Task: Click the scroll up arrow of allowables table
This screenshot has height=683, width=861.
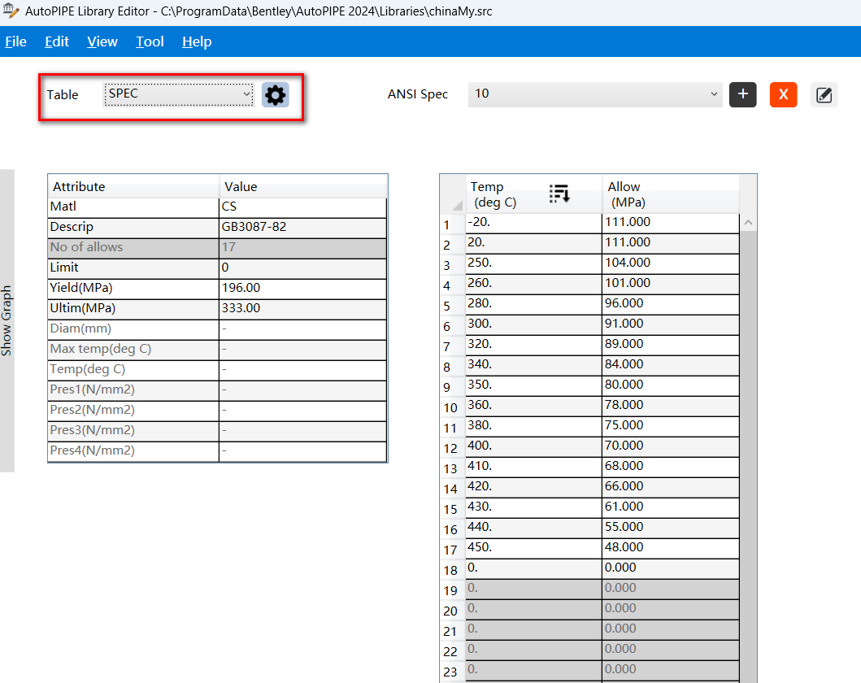Action: (748, 223)
